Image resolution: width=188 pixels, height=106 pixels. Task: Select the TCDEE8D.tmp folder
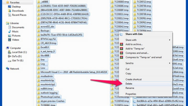[120, 2]
